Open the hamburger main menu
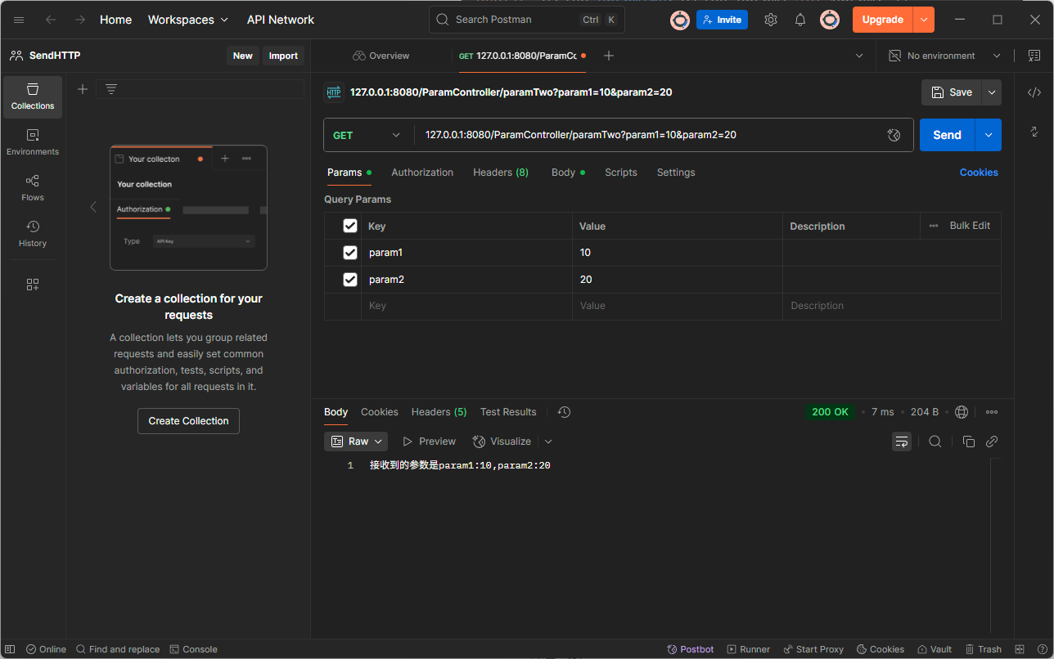This screenshot has height=659, width=1054. tap(19, 20)
